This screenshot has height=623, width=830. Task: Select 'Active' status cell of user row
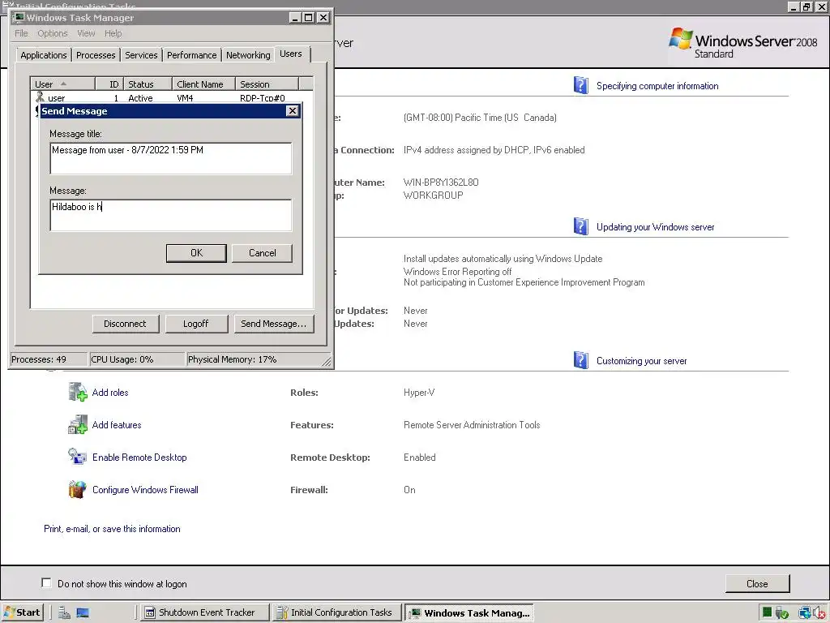tap(140, 98)
